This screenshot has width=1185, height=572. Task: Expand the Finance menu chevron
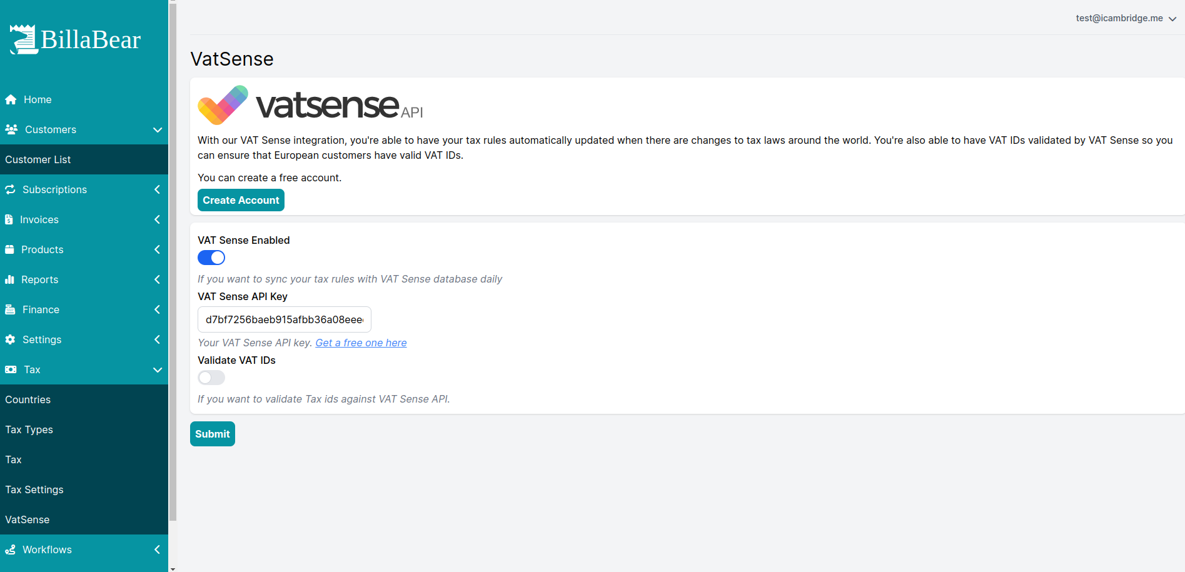158,309
